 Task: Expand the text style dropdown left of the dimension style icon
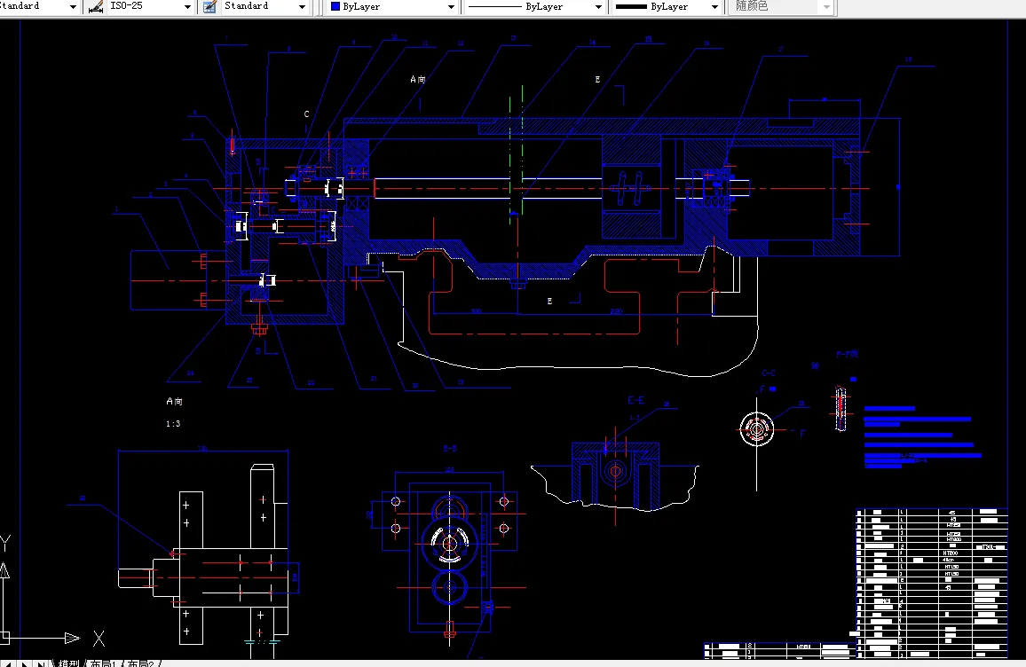tap(73, 6)
